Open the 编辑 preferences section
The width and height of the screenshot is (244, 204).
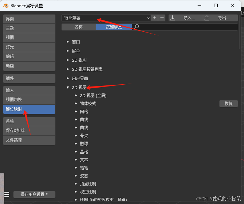point(29,57)
